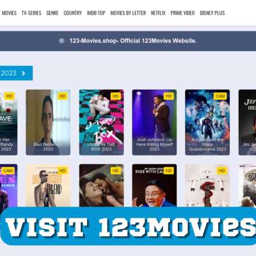Click HD badge on Ride With Cal poster
The width and height of the screenshot is (256, 256).
(169, 170)
